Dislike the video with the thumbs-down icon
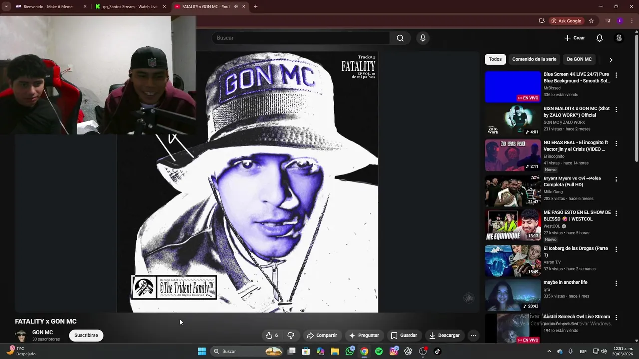 coord(291,335)
